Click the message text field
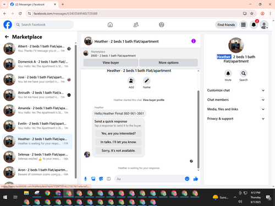275x206 pixels. pyautogui.click(x=150, y=179)
